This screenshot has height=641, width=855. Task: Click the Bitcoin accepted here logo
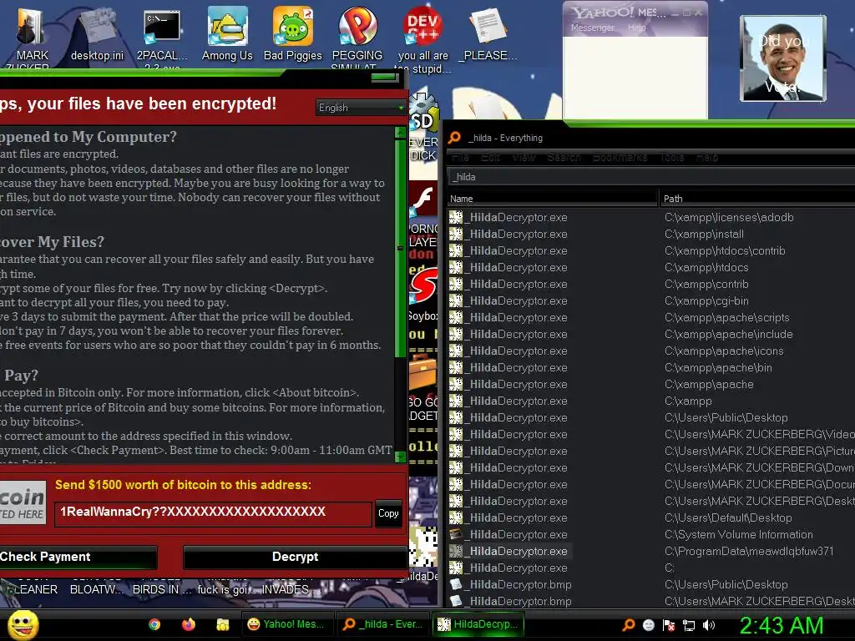(x=23, y=502)
